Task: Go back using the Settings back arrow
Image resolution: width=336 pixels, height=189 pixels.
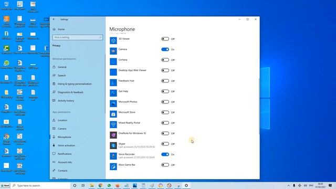Action: coord(54,19)
